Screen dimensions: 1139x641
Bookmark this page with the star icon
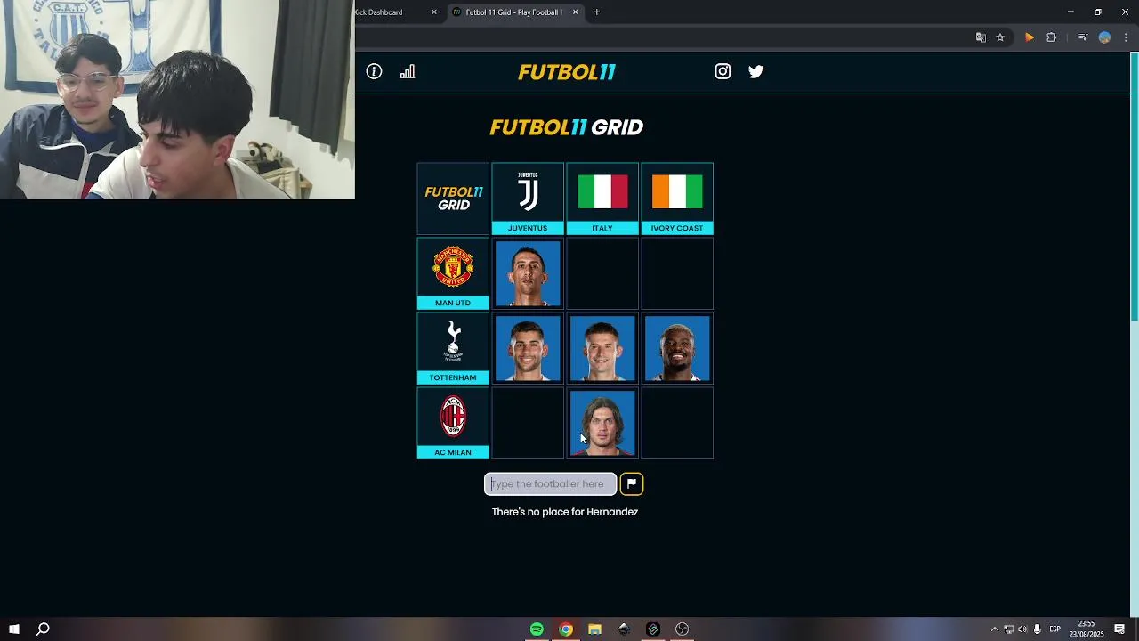click(x=1000, y=37)
